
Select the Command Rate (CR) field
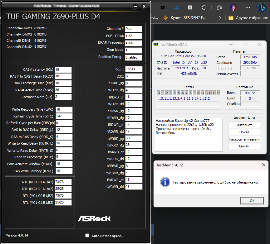[x=63, y=97]
